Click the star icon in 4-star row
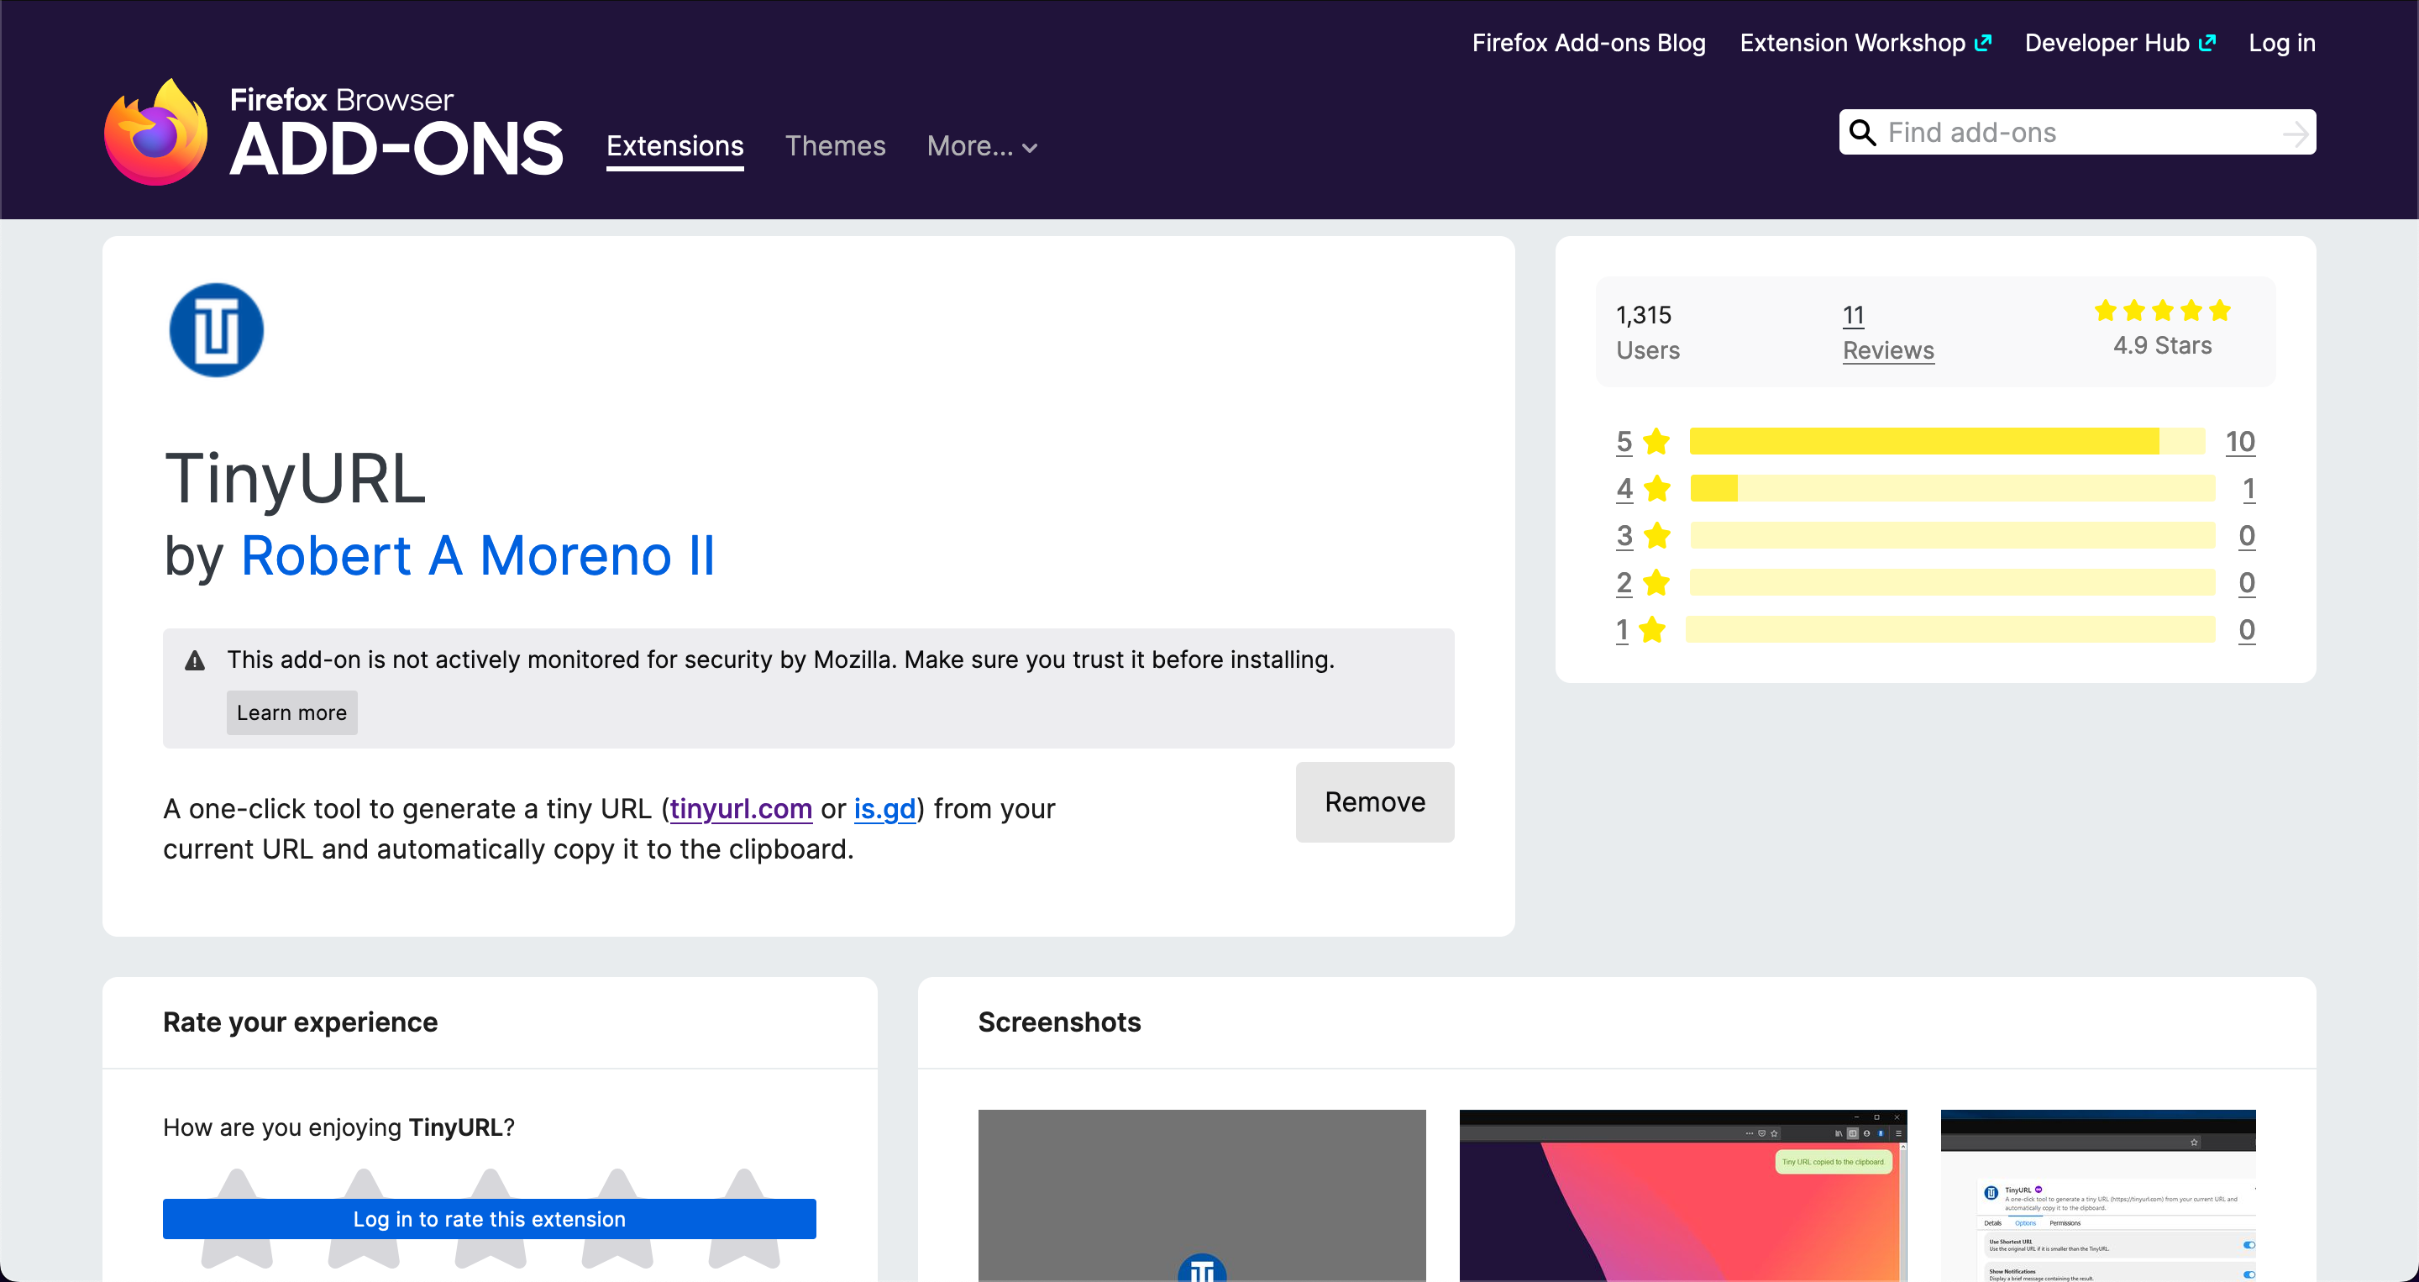 click(x=1657, y=488)
